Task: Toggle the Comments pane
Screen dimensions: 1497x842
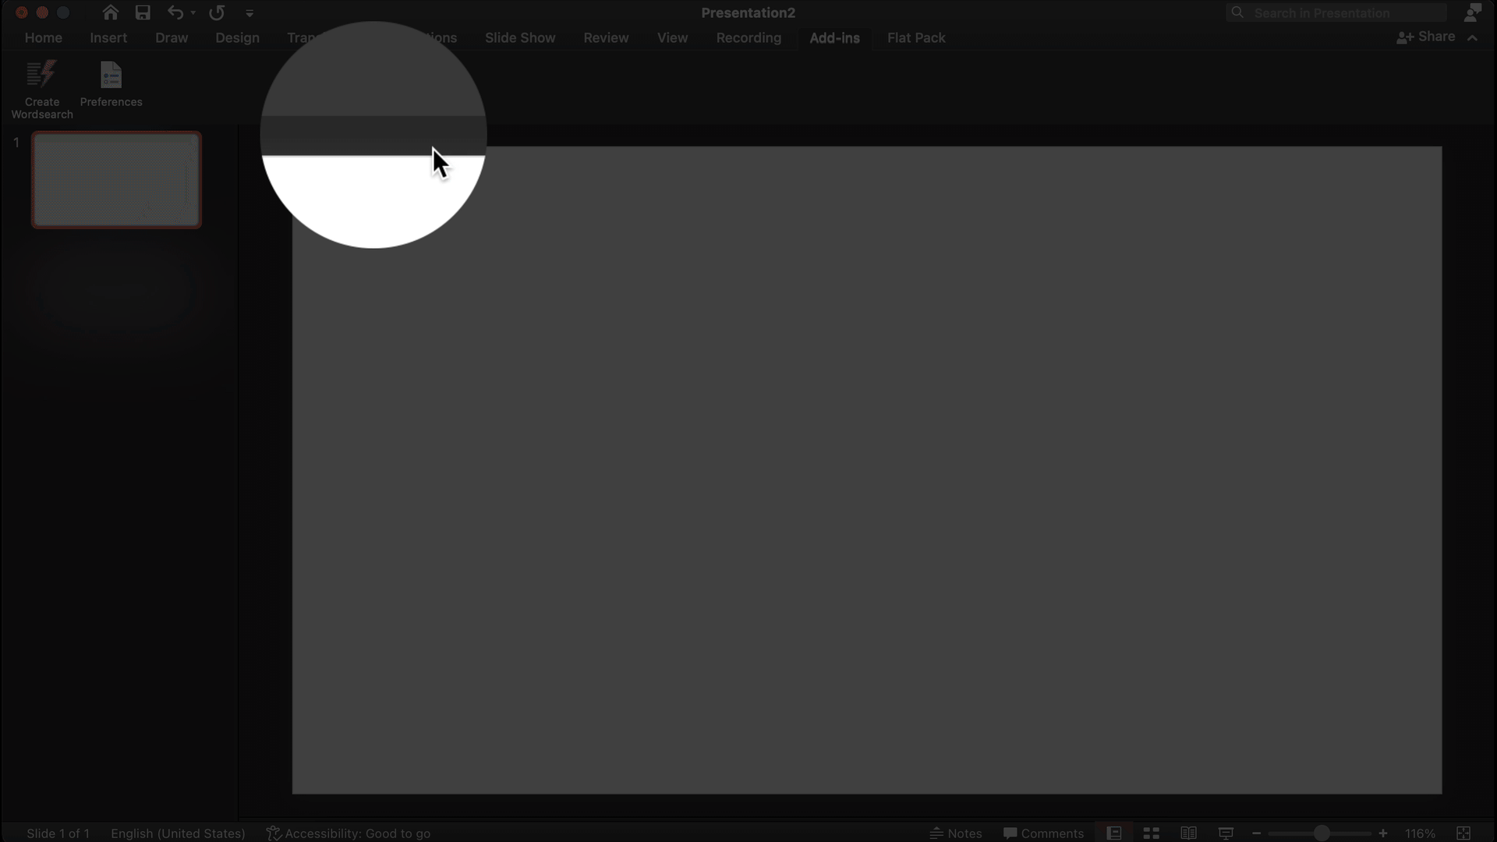Action: [x=1043, y=833]
